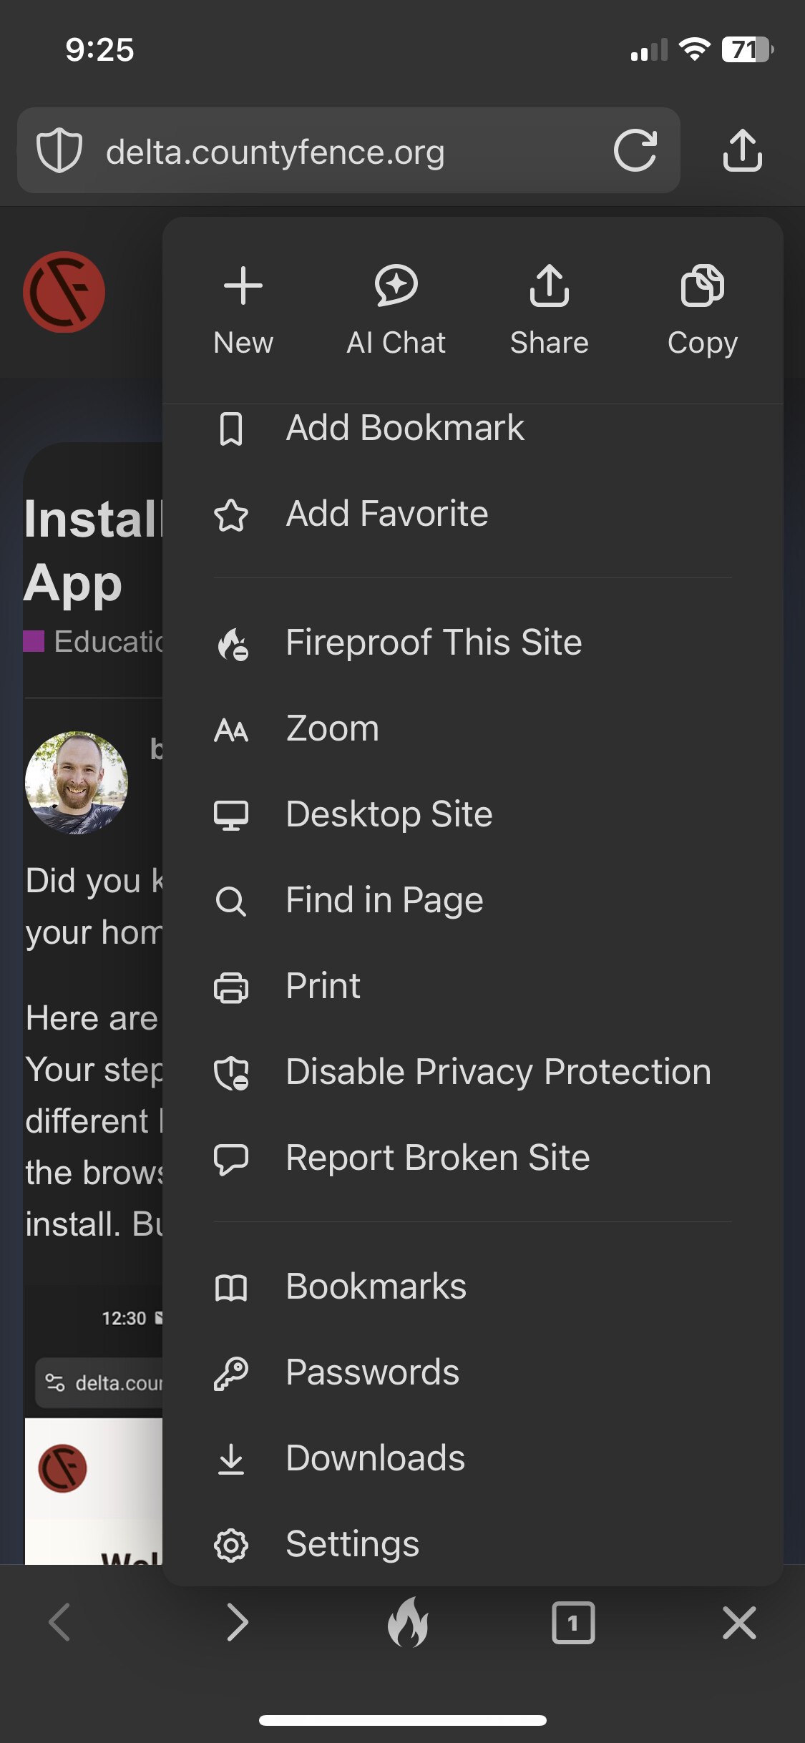
Task: Tap share icon beside address bar
Action: [743, 150]
